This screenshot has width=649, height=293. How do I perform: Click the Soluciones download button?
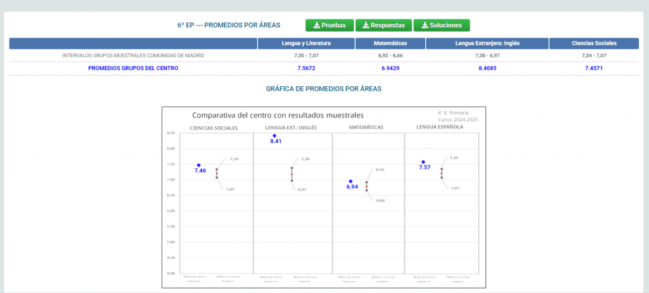point(442,25)
